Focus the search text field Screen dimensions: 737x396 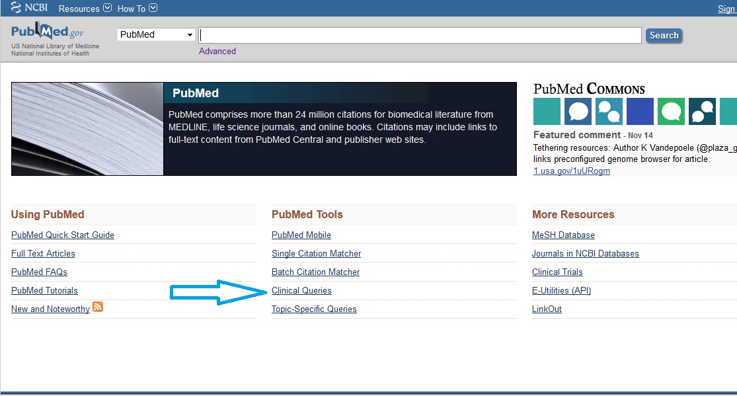coord(420,35)
